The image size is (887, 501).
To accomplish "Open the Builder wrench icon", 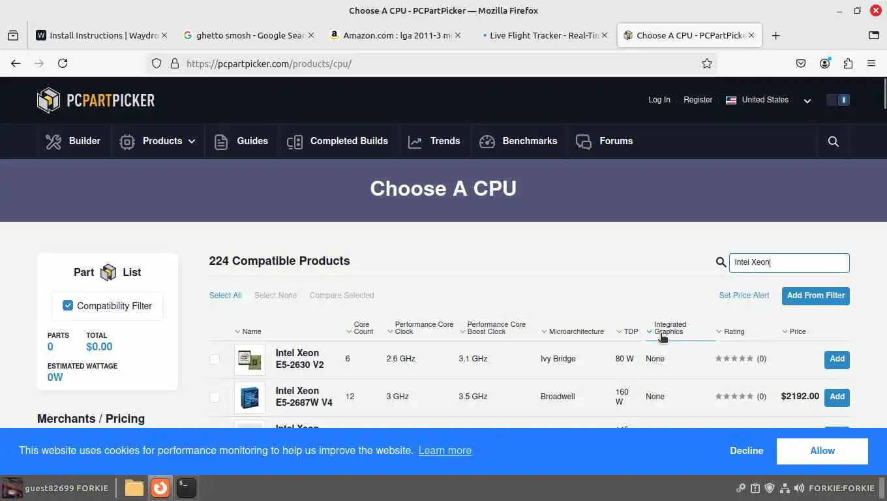I will click(53, 141).
